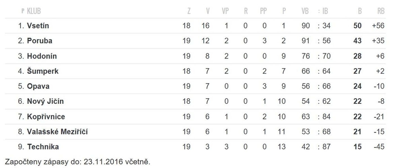
Task: Select the Hodonín team name
Action: pos(42,56)
